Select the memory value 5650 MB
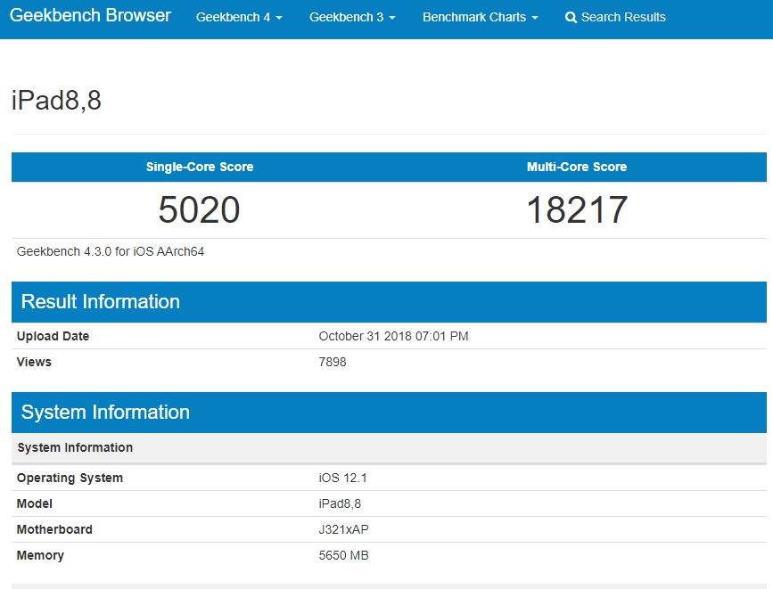Screen dimensions: 773x589 pyautogui.click(x=343, y=555)
